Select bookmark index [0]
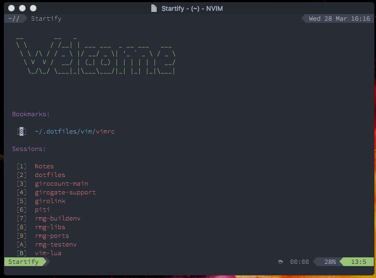The width and height of the screenshot is (376, 278). pyautogui.click(x=21, y=131)
